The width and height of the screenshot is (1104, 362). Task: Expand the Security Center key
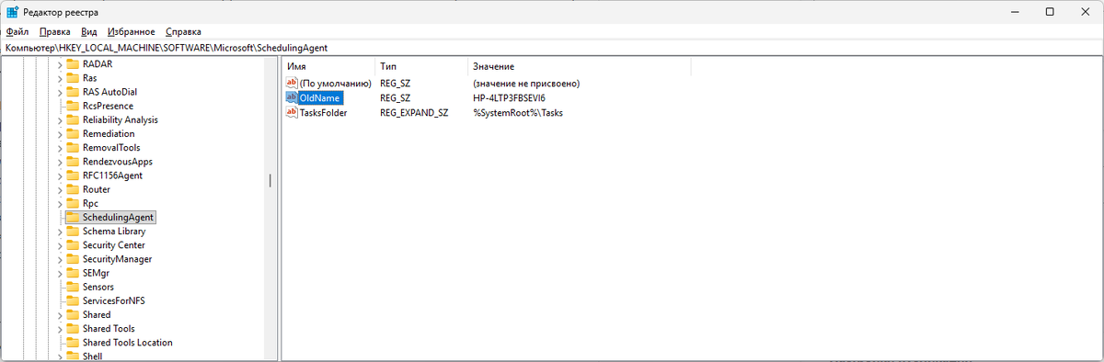tap(60, 245)
